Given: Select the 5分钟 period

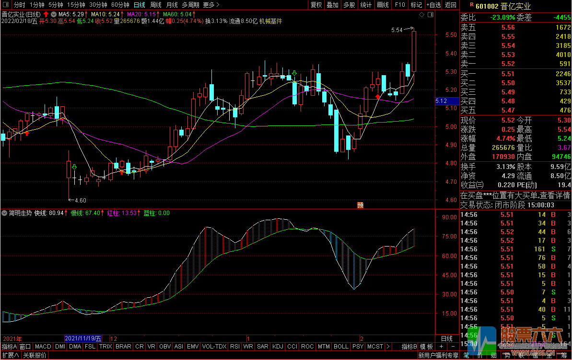Looking at the screenshot, I should coord(56,5).
